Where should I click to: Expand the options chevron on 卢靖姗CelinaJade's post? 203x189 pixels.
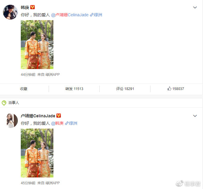pyautogui.click(x=195, y=116)
